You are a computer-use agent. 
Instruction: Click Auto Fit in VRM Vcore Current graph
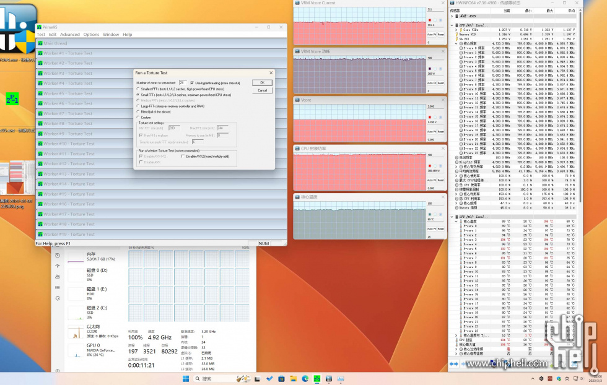coord(431,35)
